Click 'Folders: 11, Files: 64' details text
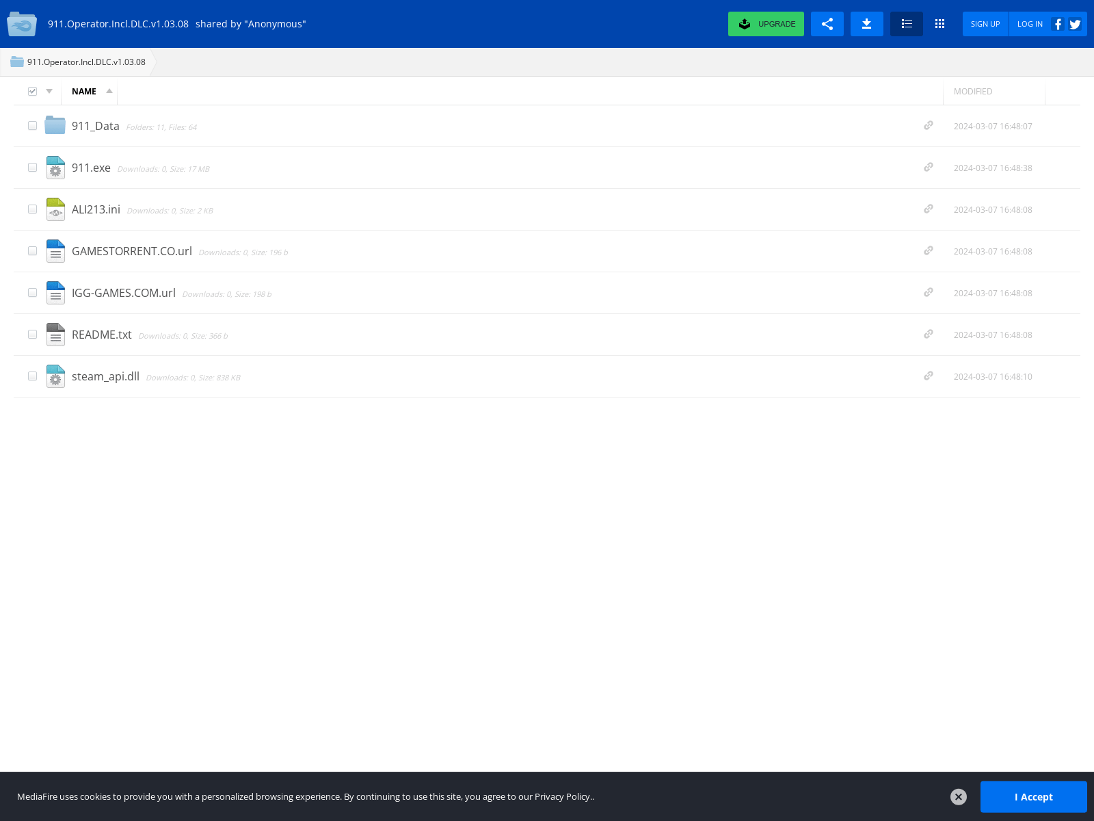Image resolution: width=1094 pixels, height=821 pixels. pyautogui.click(x=161, y=127)
